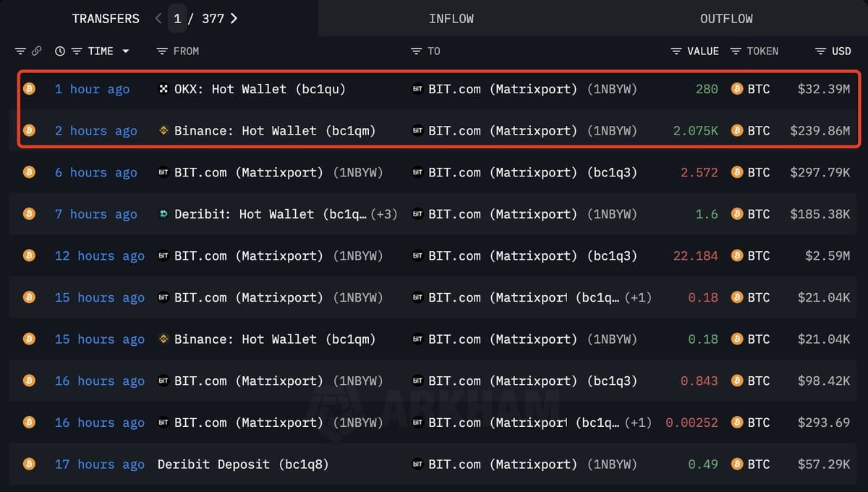Go to previous transfers page arrow
Screen dimensions: 868x492
158,19
